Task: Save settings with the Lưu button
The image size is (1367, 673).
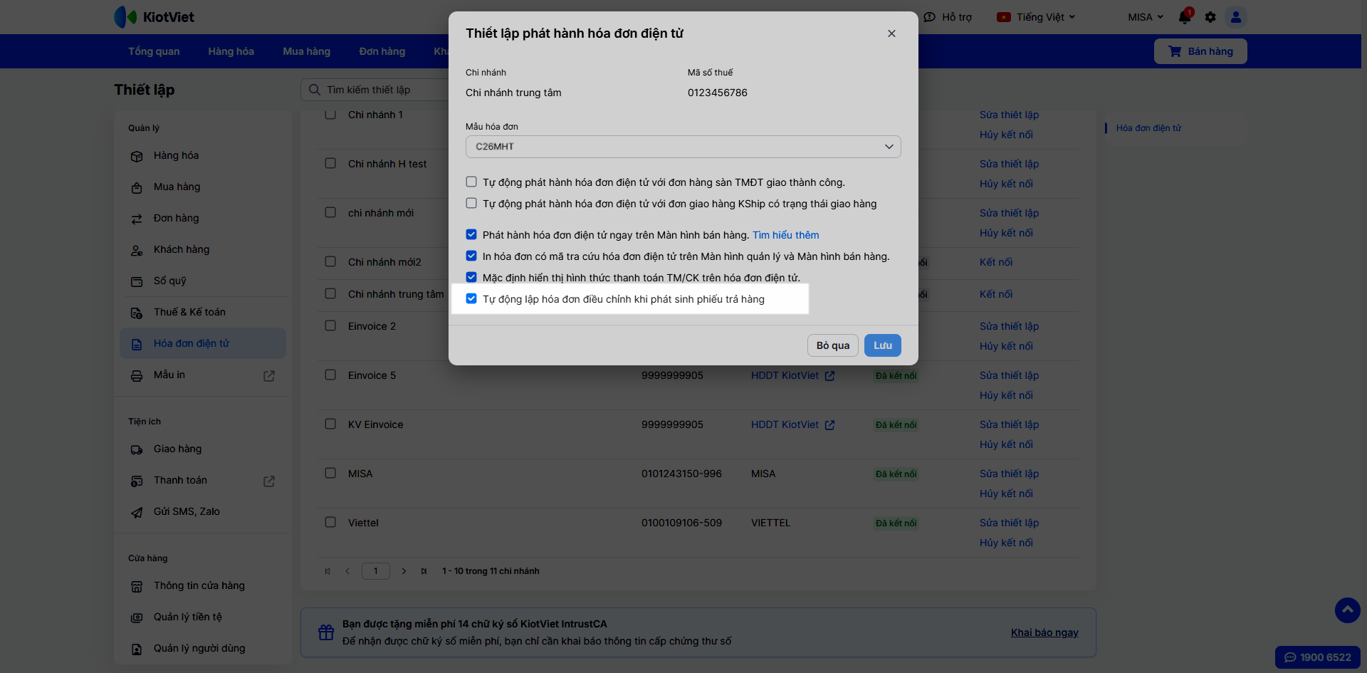Action: pyautogui.click(x=883, y=345)
